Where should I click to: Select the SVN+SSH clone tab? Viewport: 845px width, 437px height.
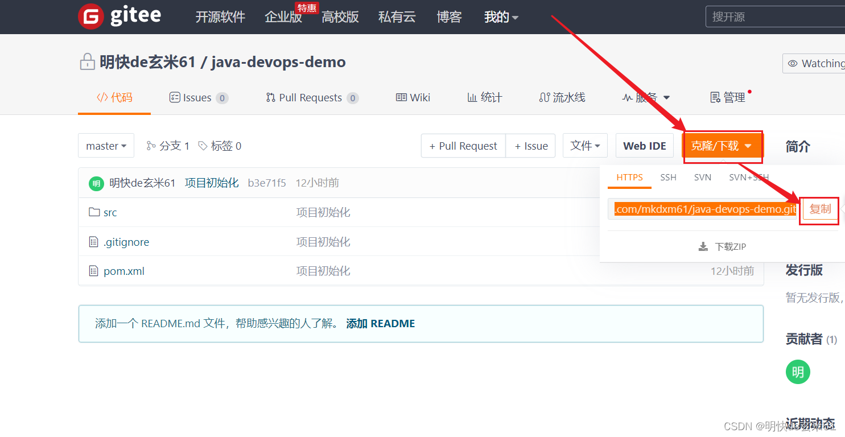pyautogui.click(x=749, y=178)
